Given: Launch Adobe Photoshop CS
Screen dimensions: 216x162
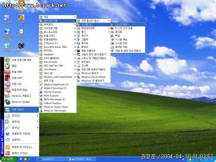Looking at the screenshot, I should (x=58, y=88).
